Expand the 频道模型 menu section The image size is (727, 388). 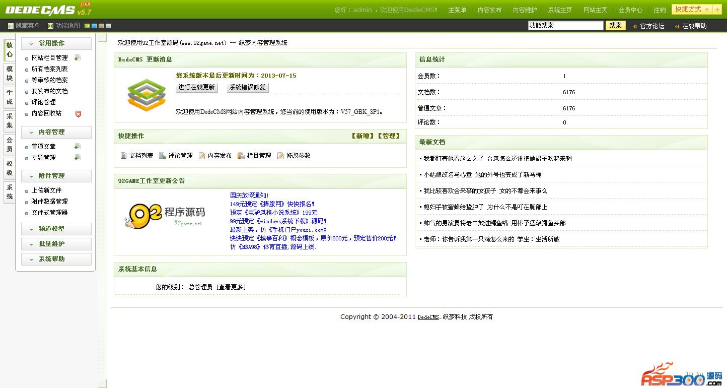[x=56, y=229]
